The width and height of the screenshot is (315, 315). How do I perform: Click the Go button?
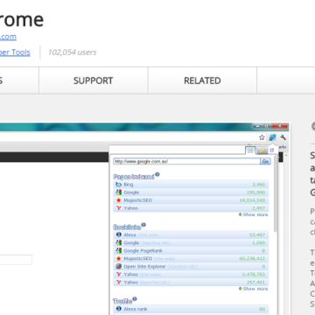pyautogui.click(x=265, y=161)
